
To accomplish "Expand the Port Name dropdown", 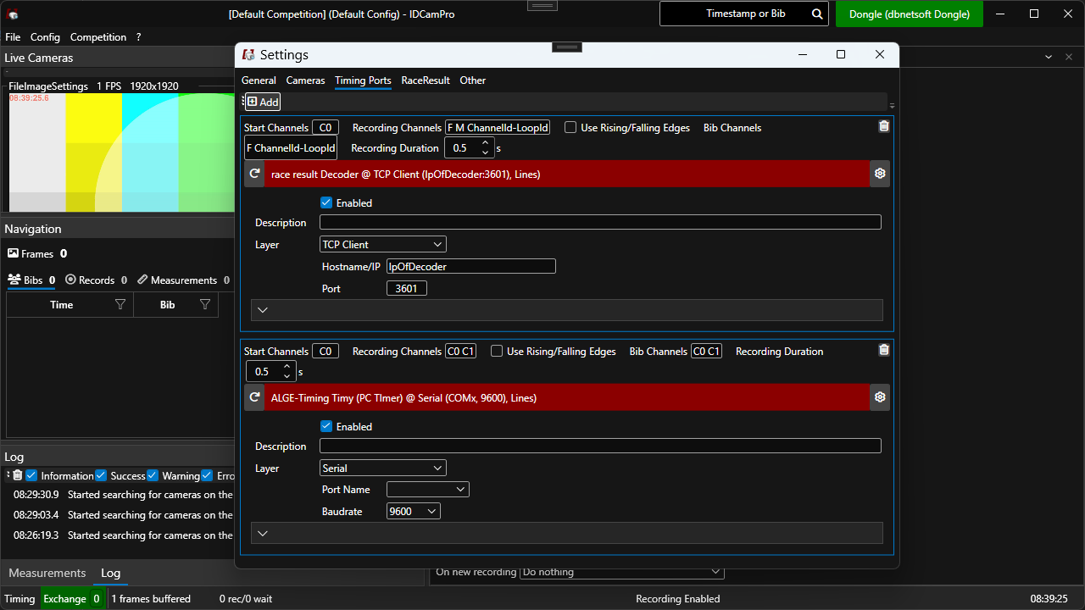I will point(428,490).
